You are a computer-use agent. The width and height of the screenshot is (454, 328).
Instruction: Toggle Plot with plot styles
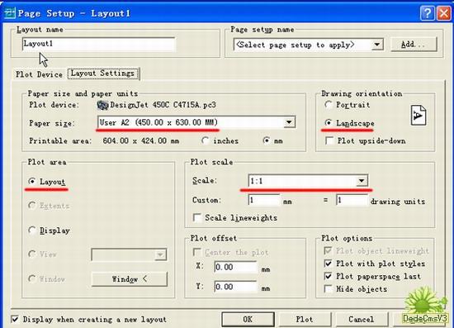click(x=328, y=264)
